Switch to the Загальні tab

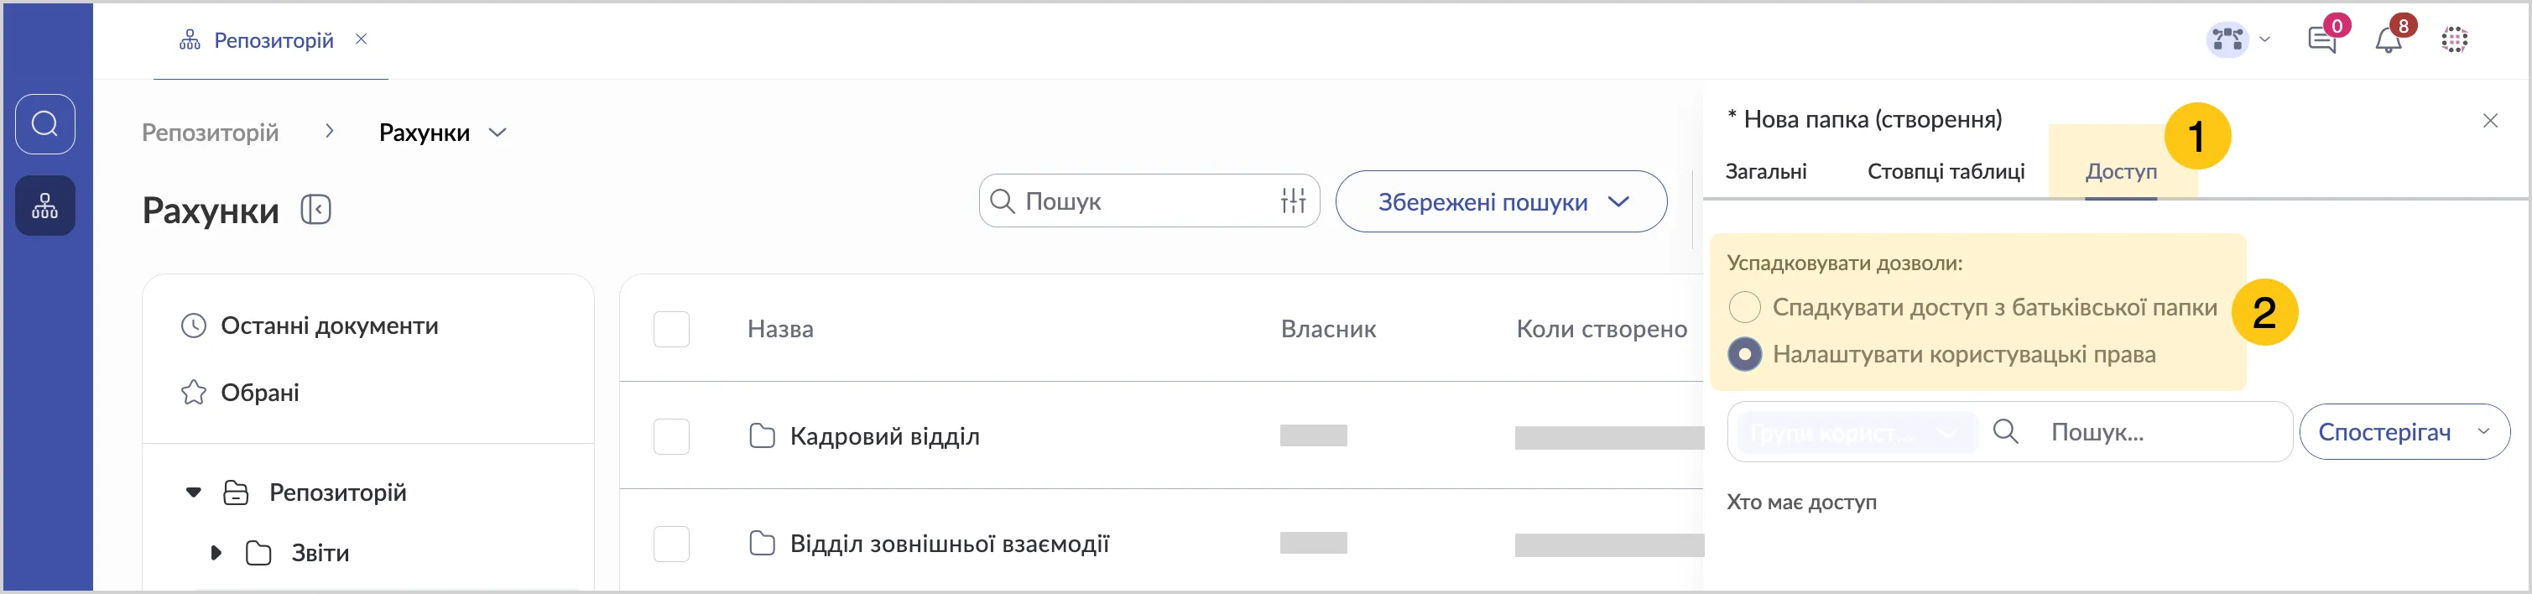point(1765,171)
